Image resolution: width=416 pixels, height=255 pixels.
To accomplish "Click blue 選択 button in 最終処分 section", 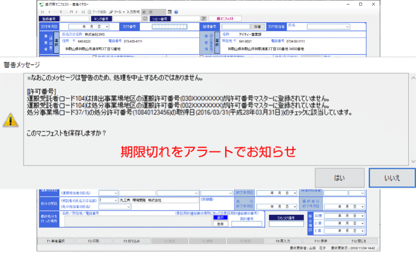I will click(x=220, y=218).
